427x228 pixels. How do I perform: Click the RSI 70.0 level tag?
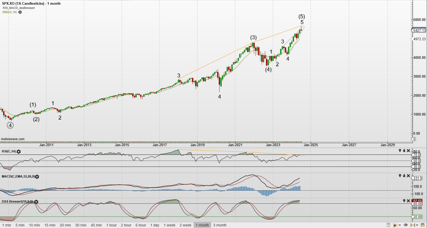[x=416, y=155]
